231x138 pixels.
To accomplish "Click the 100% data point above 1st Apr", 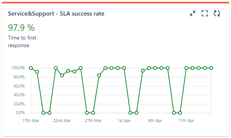I will (x=124, y=68).
